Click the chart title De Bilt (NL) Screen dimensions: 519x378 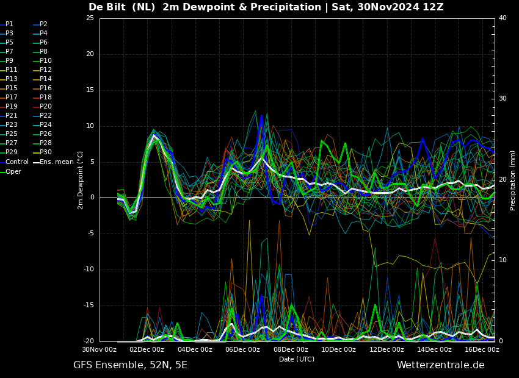tap(122, 7)
